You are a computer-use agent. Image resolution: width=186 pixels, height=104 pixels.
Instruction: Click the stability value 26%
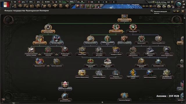point(23,2)
